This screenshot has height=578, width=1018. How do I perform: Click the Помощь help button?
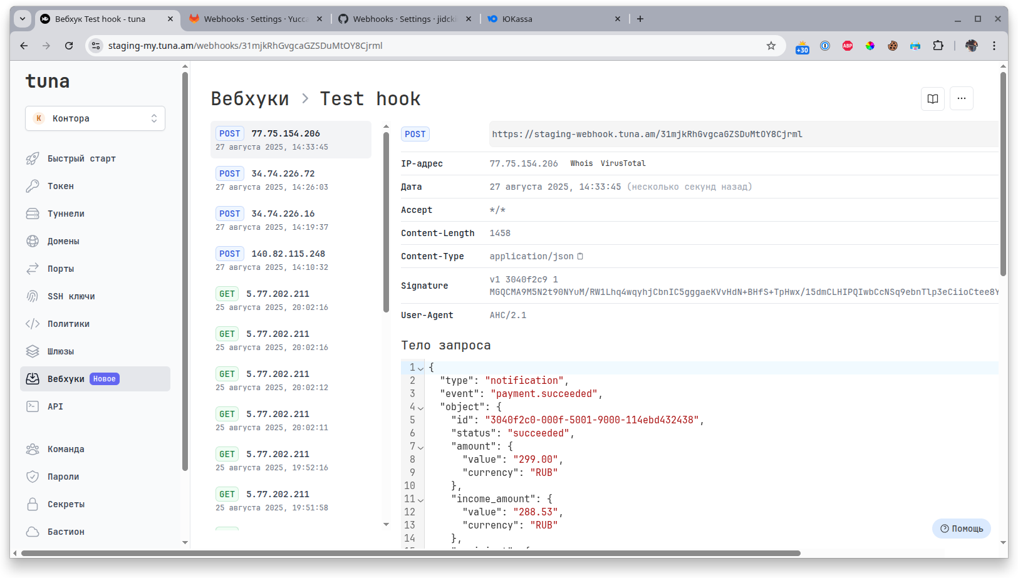coord(962,529)
